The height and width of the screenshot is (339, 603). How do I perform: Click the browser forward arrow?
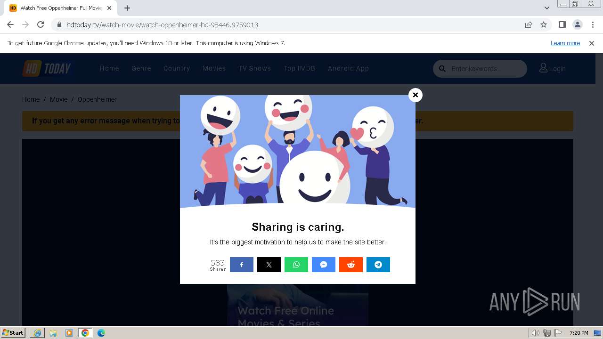[x=25, y=25]
